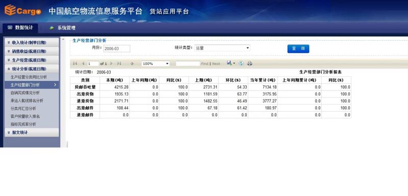Expand the 报文统计 section
The image size is (408, 196).
[32, 133]
